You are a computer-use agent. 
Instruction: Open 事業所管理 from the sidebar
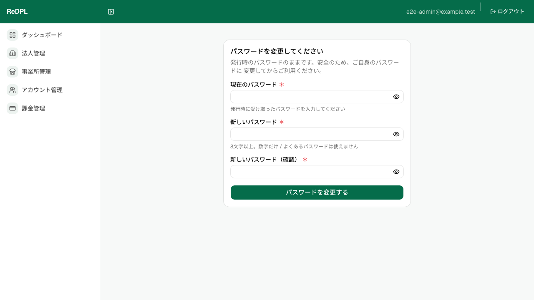click(x=50, y=72)
